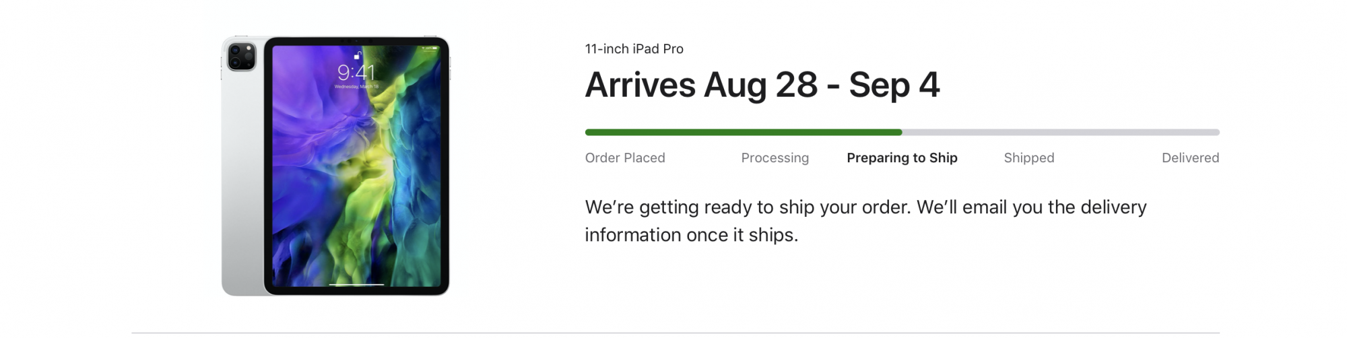The width and height of the screenshot is (1347, 338).
Task: Select the Preparing to Ship status step
Action: pos(902,158)
